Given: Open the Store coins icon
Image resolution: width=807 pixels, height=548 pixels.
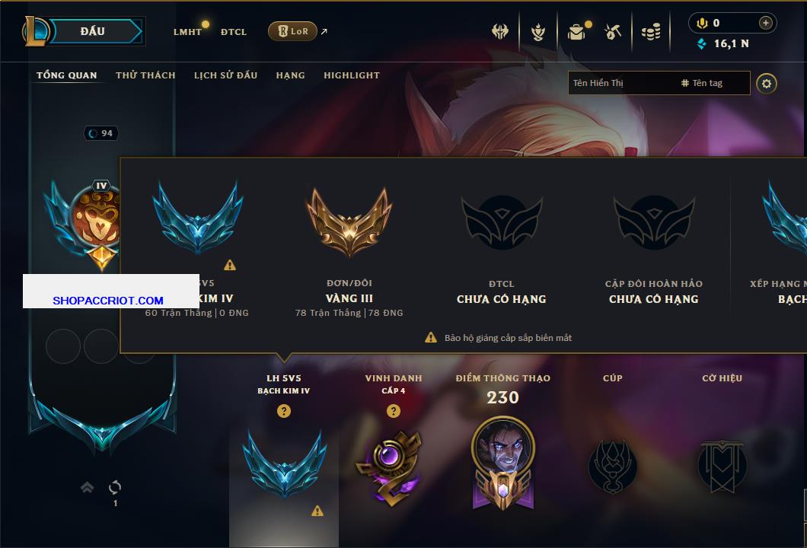Looking at the screenshot, I should click(651, 32).
